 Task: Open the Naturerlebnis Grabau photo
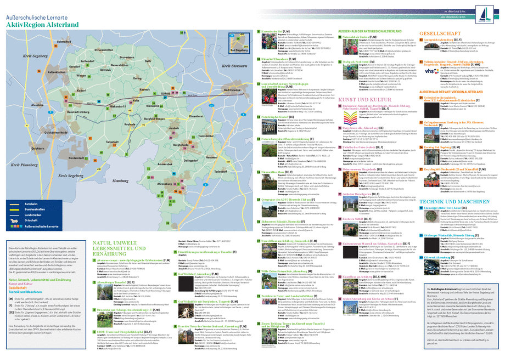pyautogui.click(x=350, y=47)
